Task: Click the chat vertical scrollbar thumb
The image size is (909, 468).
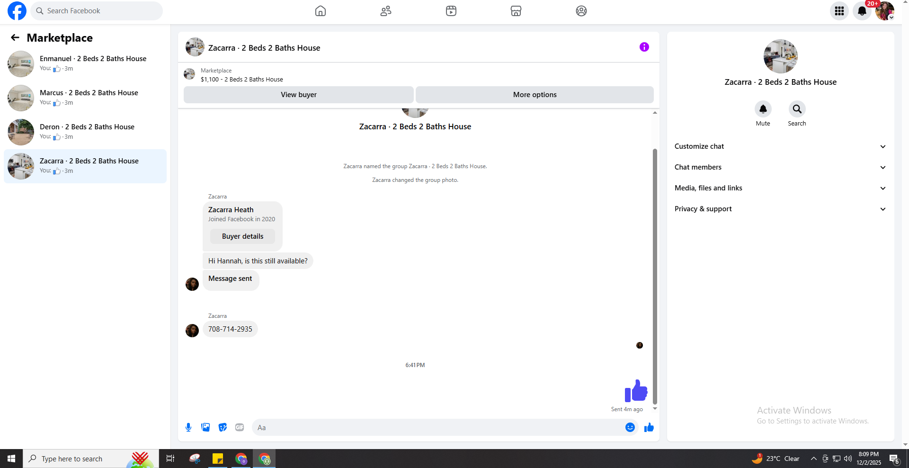Action: pos(655,276)
